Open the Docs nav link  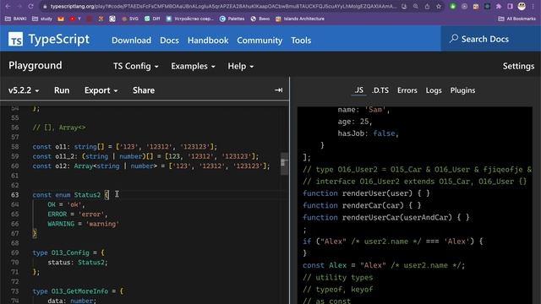[x=169, y=41]
